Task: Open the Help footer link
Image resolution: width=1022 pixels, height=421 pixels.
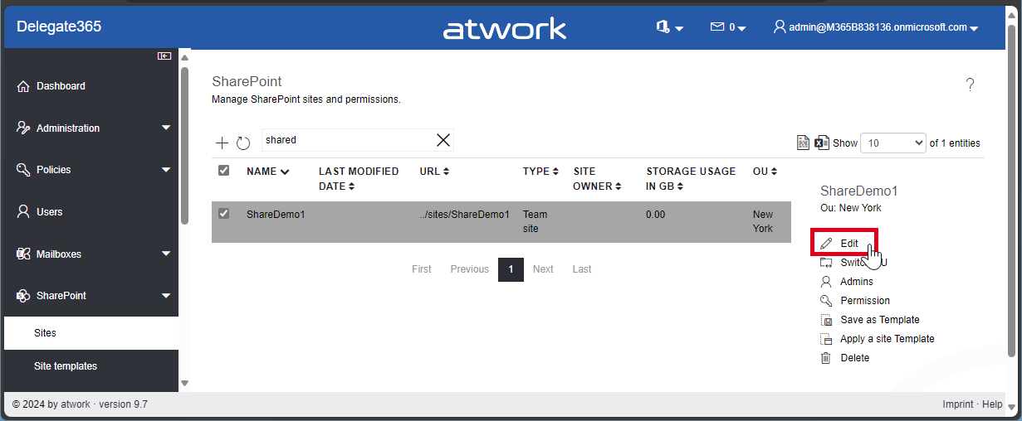Action: click(x=992, y=404)
